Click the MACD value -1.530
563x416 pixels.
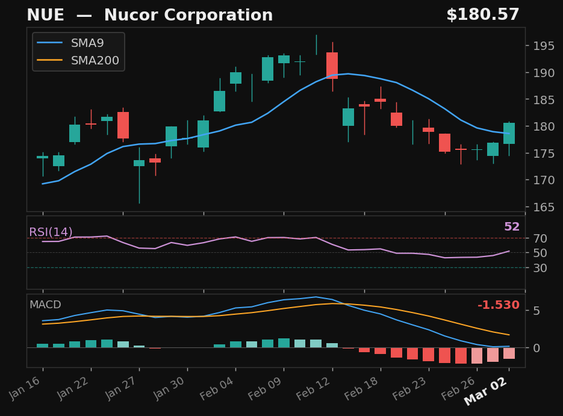point(498,305)
